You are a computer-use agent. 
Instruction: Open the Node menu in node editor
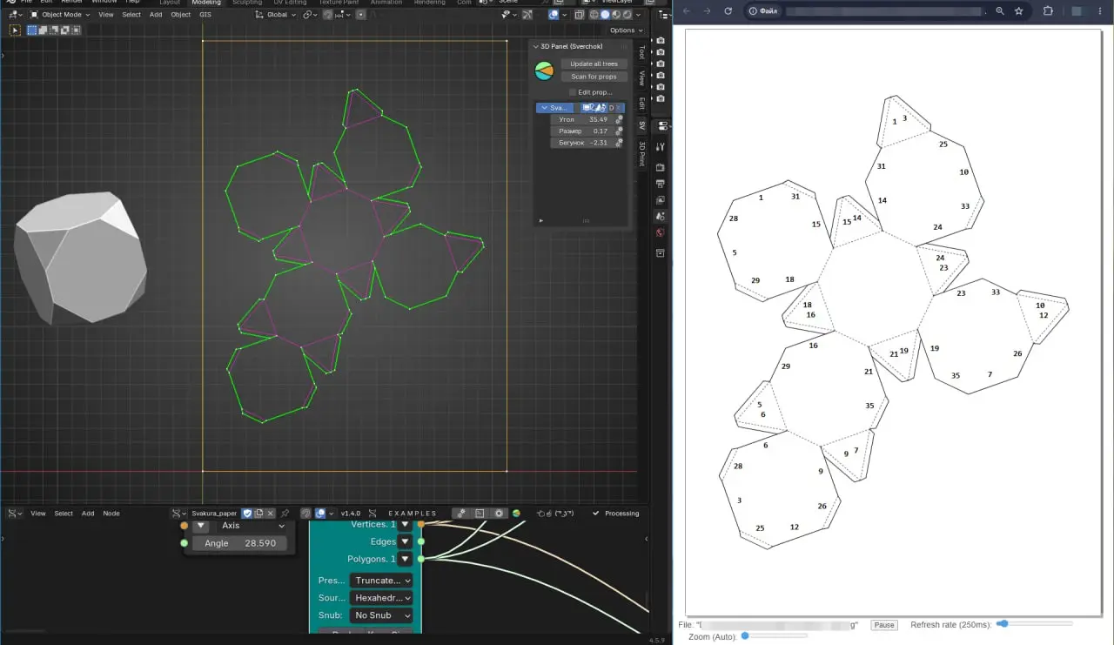tap(111, 514)
